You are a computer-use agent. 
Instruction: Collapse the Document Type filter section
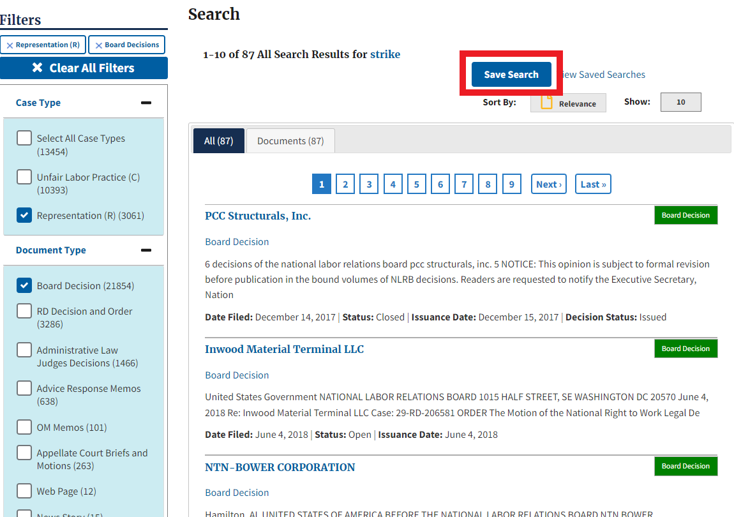(x=146, y=250)
